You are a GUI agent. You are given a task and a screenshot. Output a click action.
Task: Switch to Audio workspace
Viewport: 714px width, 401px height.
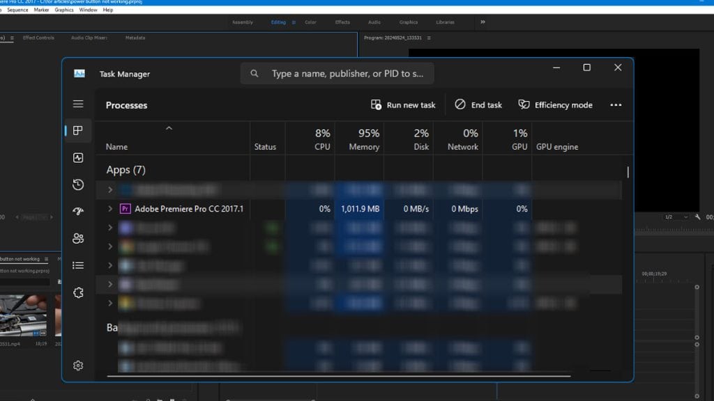tap(374, 22)
